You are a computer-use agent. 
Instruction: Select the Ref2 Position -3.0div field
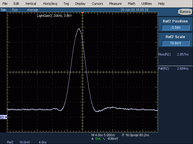point(176,27)
